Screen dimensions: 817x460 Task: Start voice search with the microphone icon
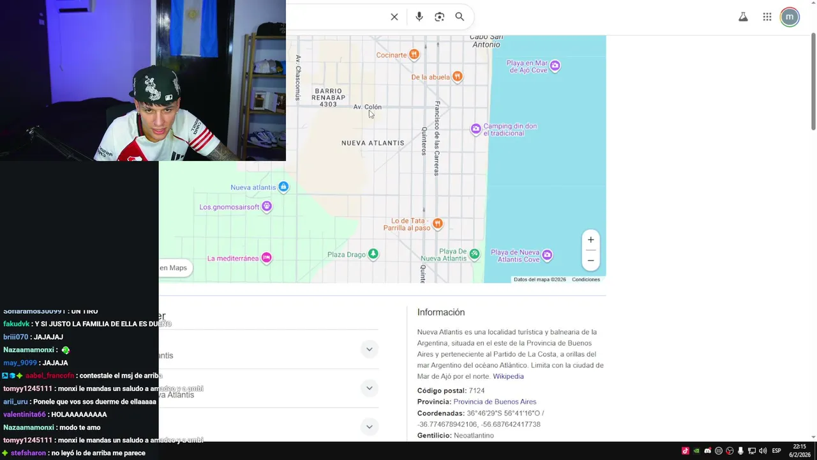[419, 17]
